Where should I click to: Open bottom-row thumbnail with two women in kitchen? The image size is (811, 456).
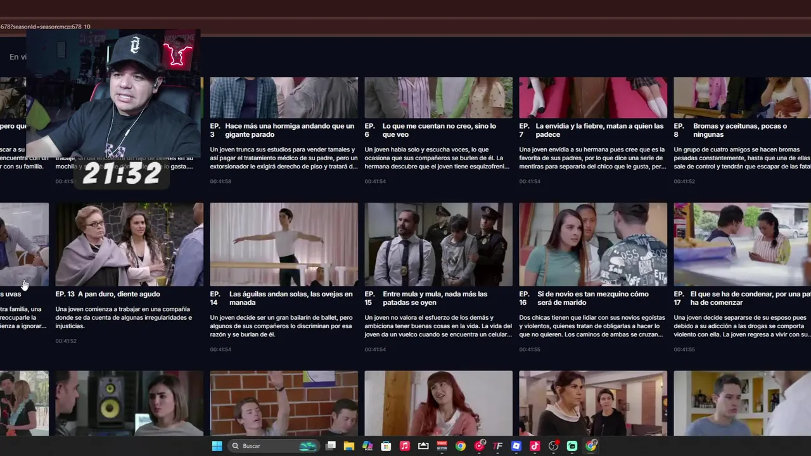click(x=593, y=403)
